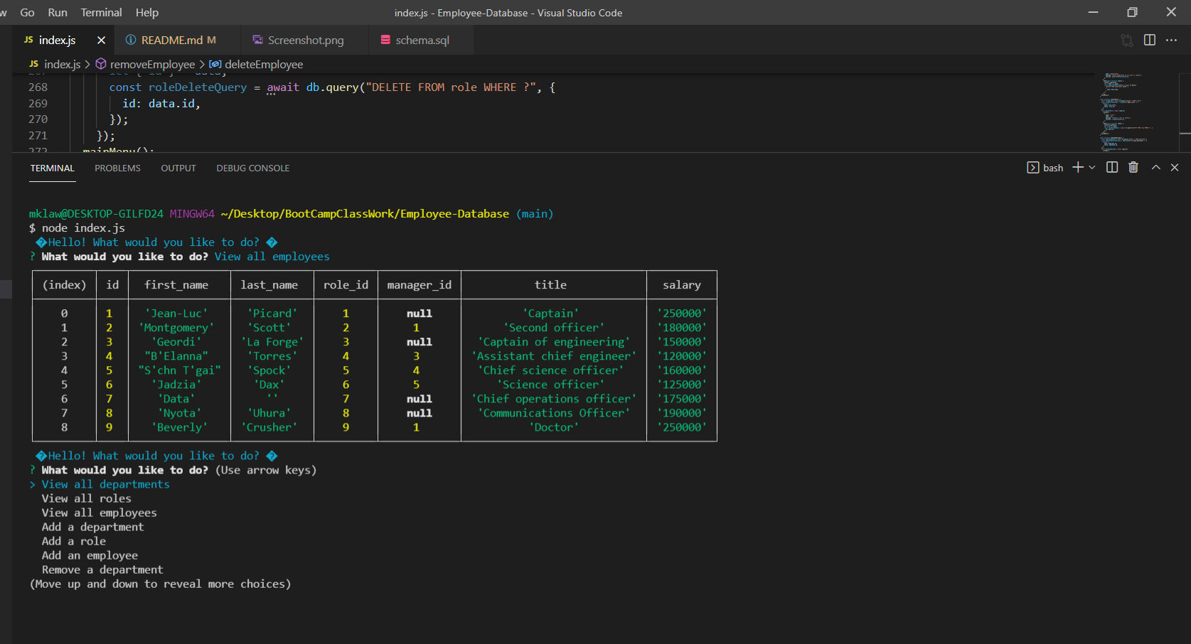Switch to the PROBLEMS panel tab
Viewport: 1191px width, 644px height.
117,168
